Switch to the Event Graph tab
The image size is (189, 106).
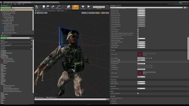[x=61, y=11]
